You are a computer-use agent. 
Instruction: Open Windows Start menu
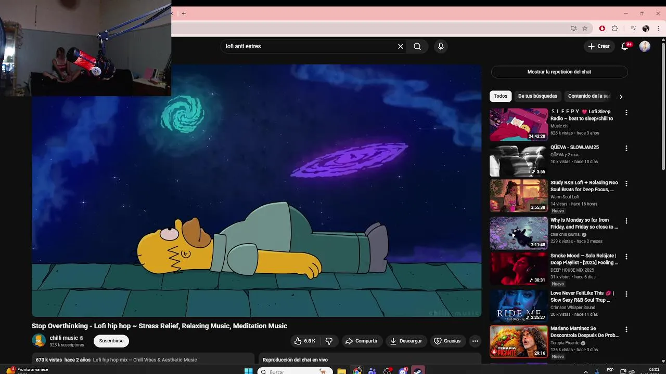[x=249, y=371]
